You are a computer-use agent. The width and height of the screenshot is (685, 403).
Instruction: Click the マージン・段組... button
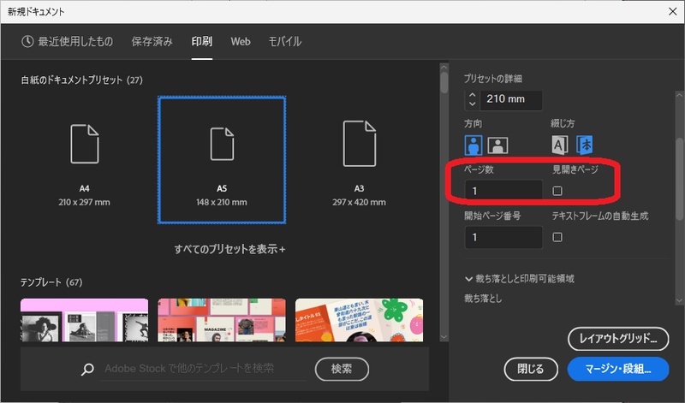tap(618, 369)
